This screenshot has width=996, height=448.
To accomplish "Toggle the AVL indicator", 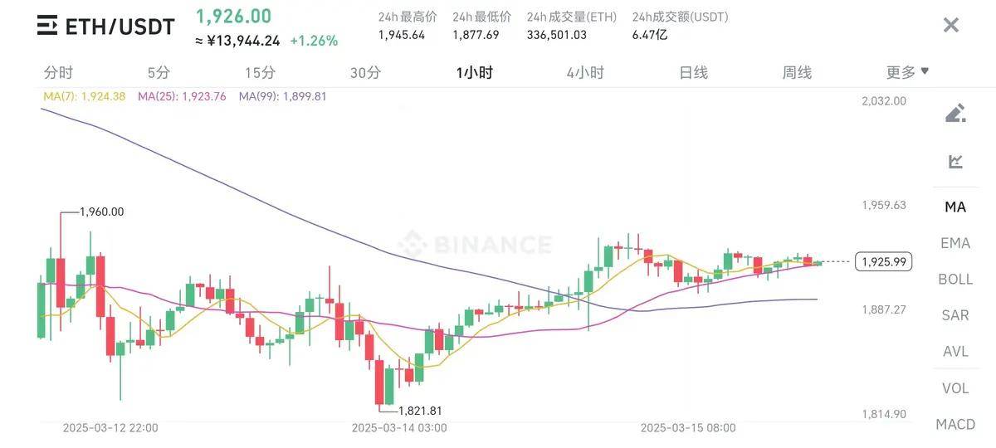I will [955, 352].
